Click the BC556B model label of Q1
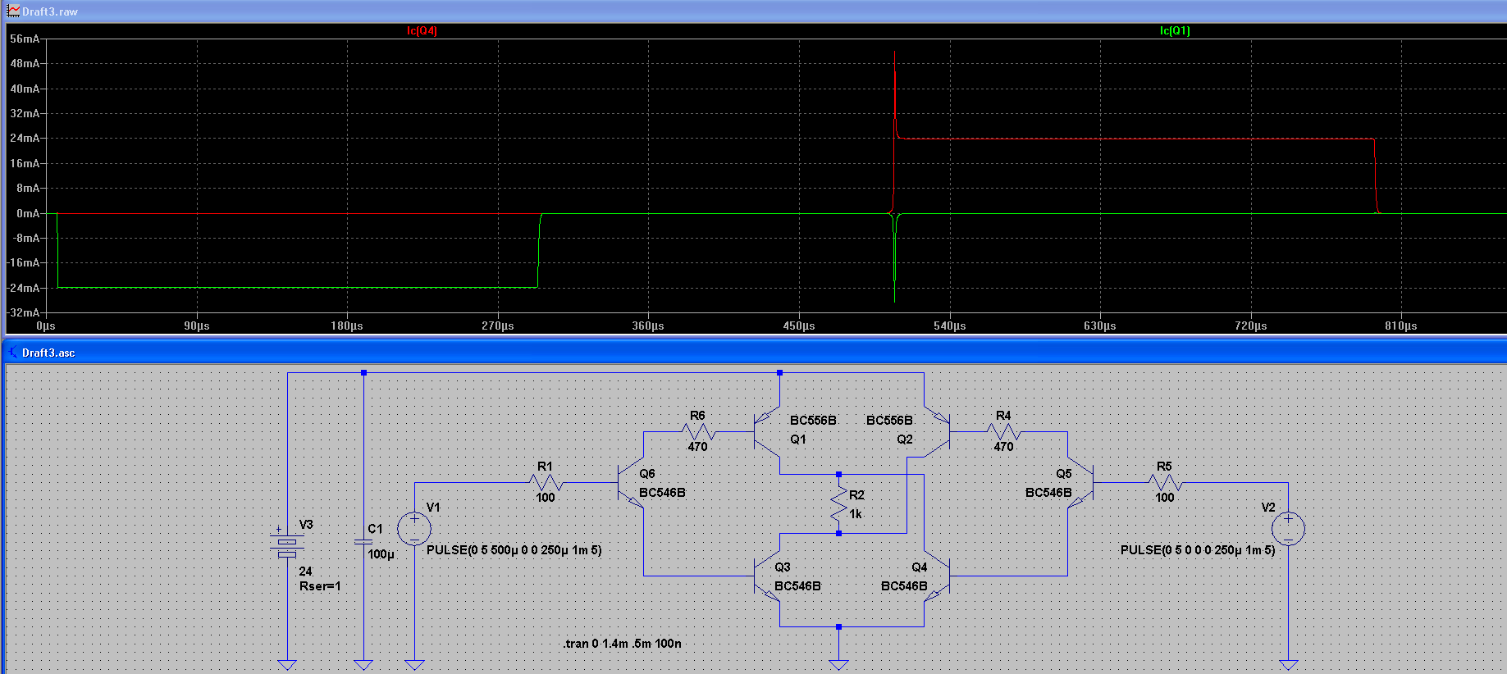Viewport: 1507px width, 674px height. click(x=813, y=421)
